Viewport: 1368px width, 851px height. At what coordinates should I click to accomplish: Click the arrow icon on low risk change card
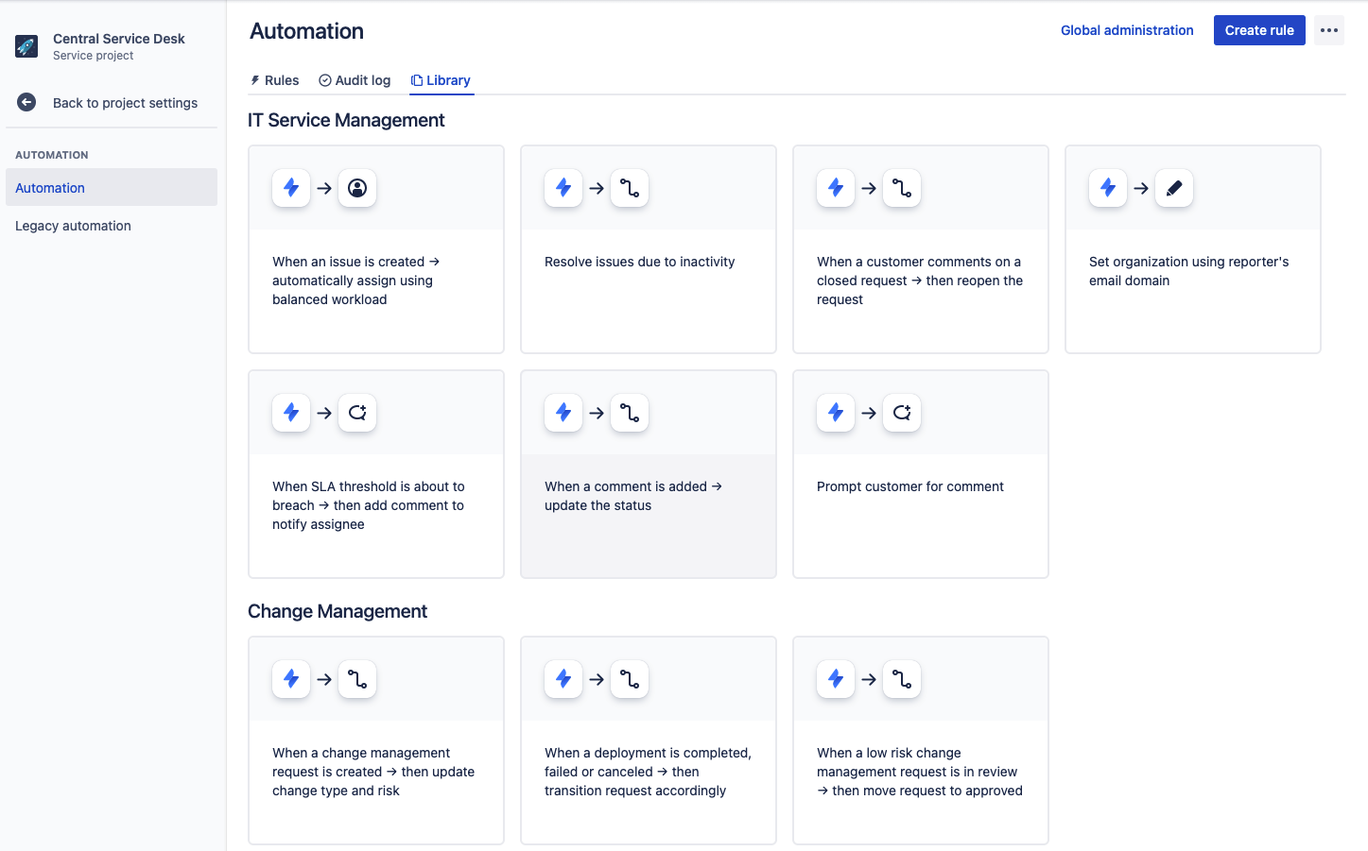869,679
